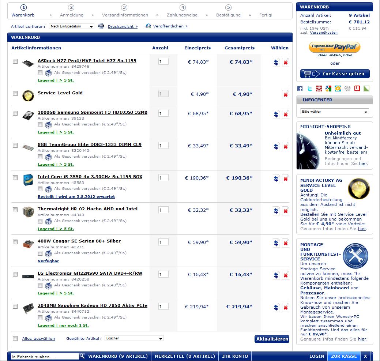Open the Sapphire Radeon HD 7850 product thumbnail
Viewport: 380px width, 361px height.
click(29, 308)
